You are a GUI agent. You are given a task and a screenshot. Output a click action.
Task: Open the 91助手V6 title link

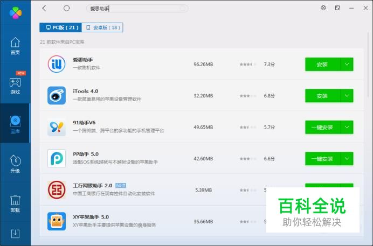[84, 123]
